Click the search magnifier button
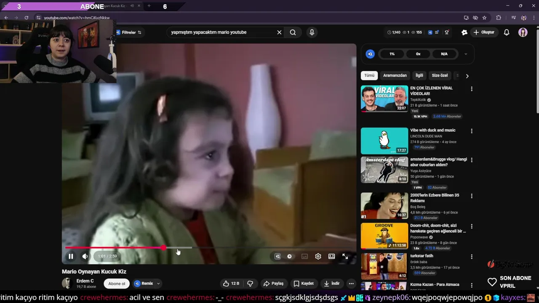539x303 pixels. point(293,32)
